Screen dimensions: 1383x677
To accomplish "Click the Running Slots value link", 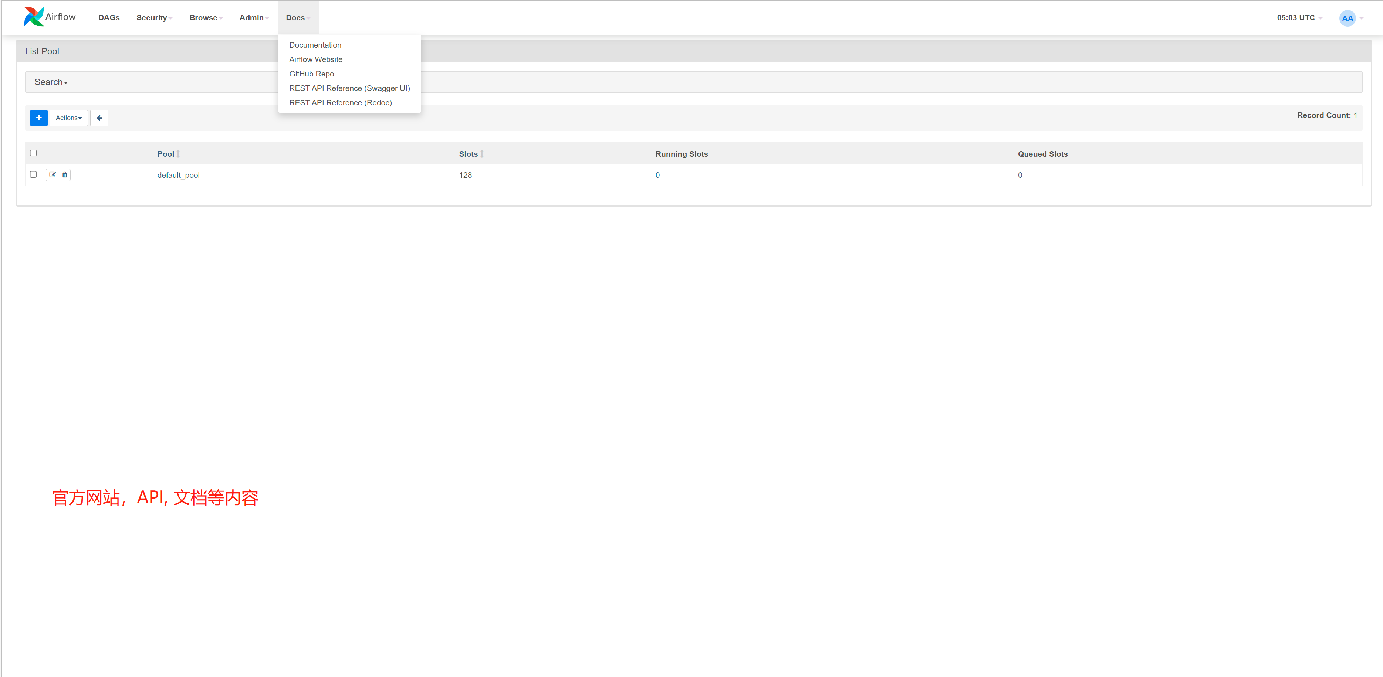I will [x=658, y=176].
